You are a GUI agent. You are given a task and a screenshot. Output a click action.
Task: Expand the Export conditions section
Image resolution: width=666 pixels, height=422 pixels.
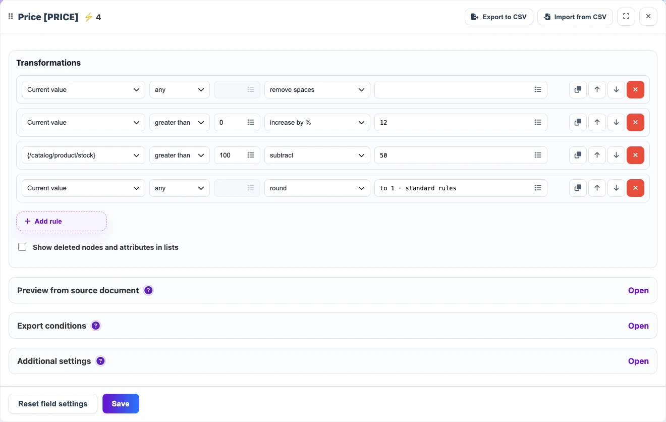(638, 326)
